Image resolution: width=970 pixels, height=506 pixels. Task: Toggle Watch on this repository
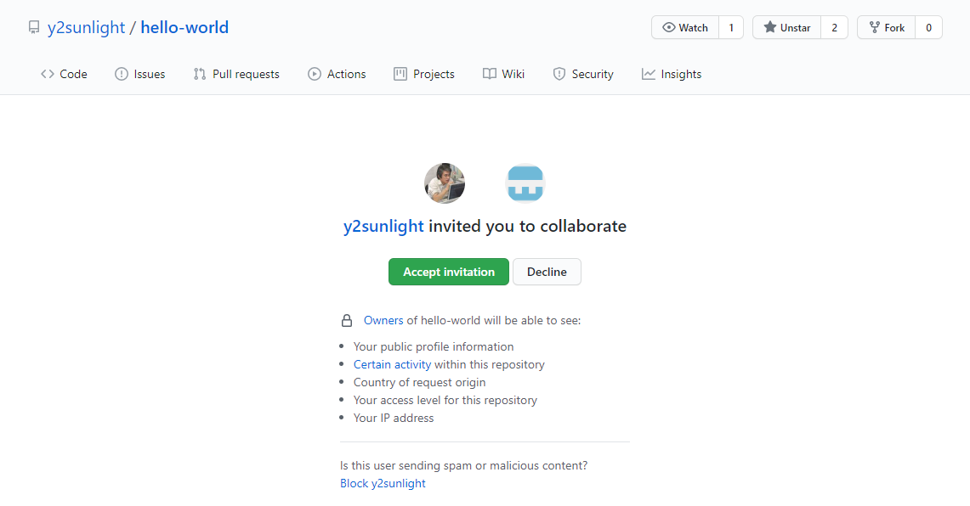click(685, 28)
